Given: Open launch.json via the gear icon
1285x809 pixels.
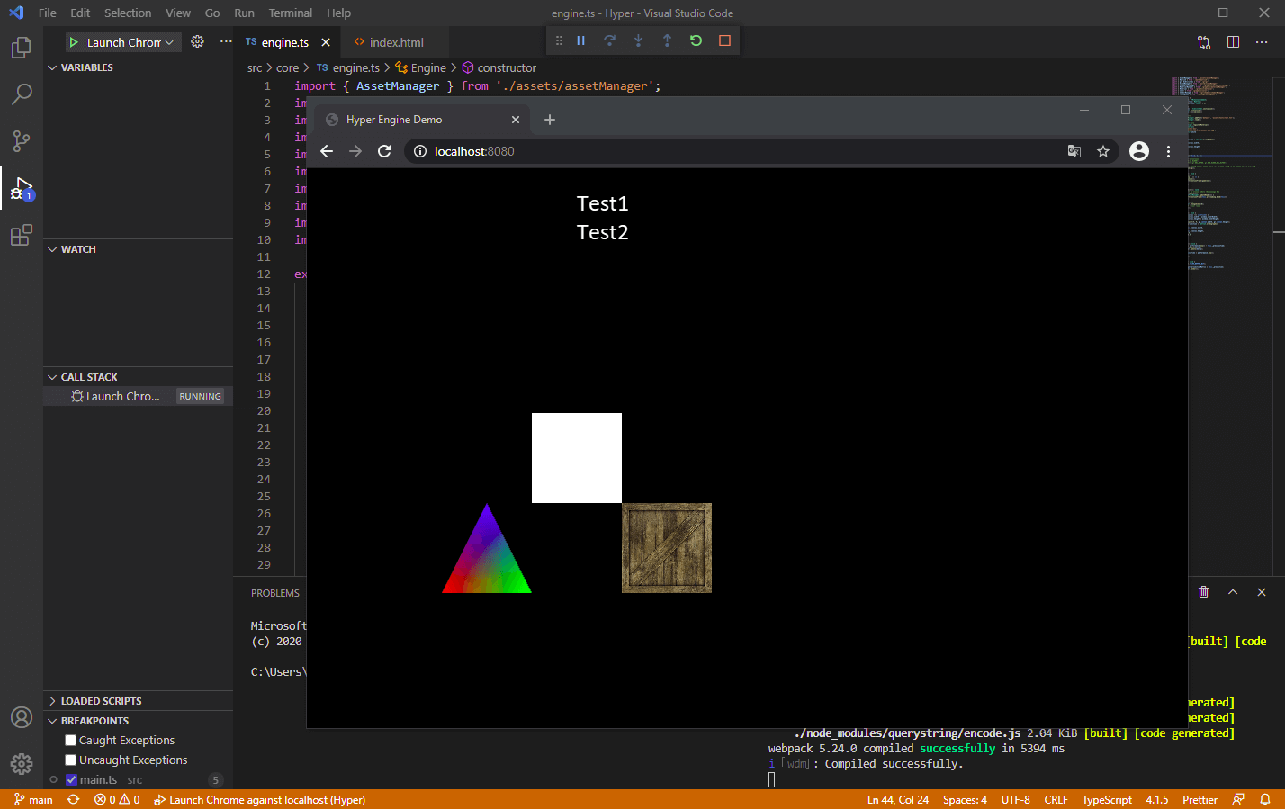Looking at the screenshot, I should coord(198,41).
